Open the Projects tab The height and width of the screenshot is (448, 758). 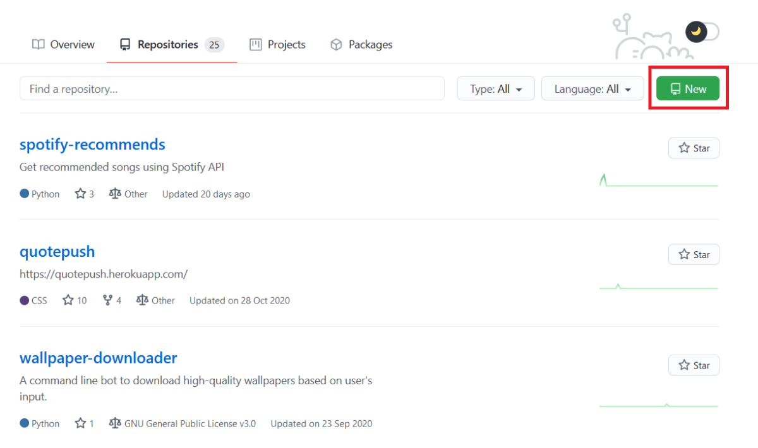[277, 45]
